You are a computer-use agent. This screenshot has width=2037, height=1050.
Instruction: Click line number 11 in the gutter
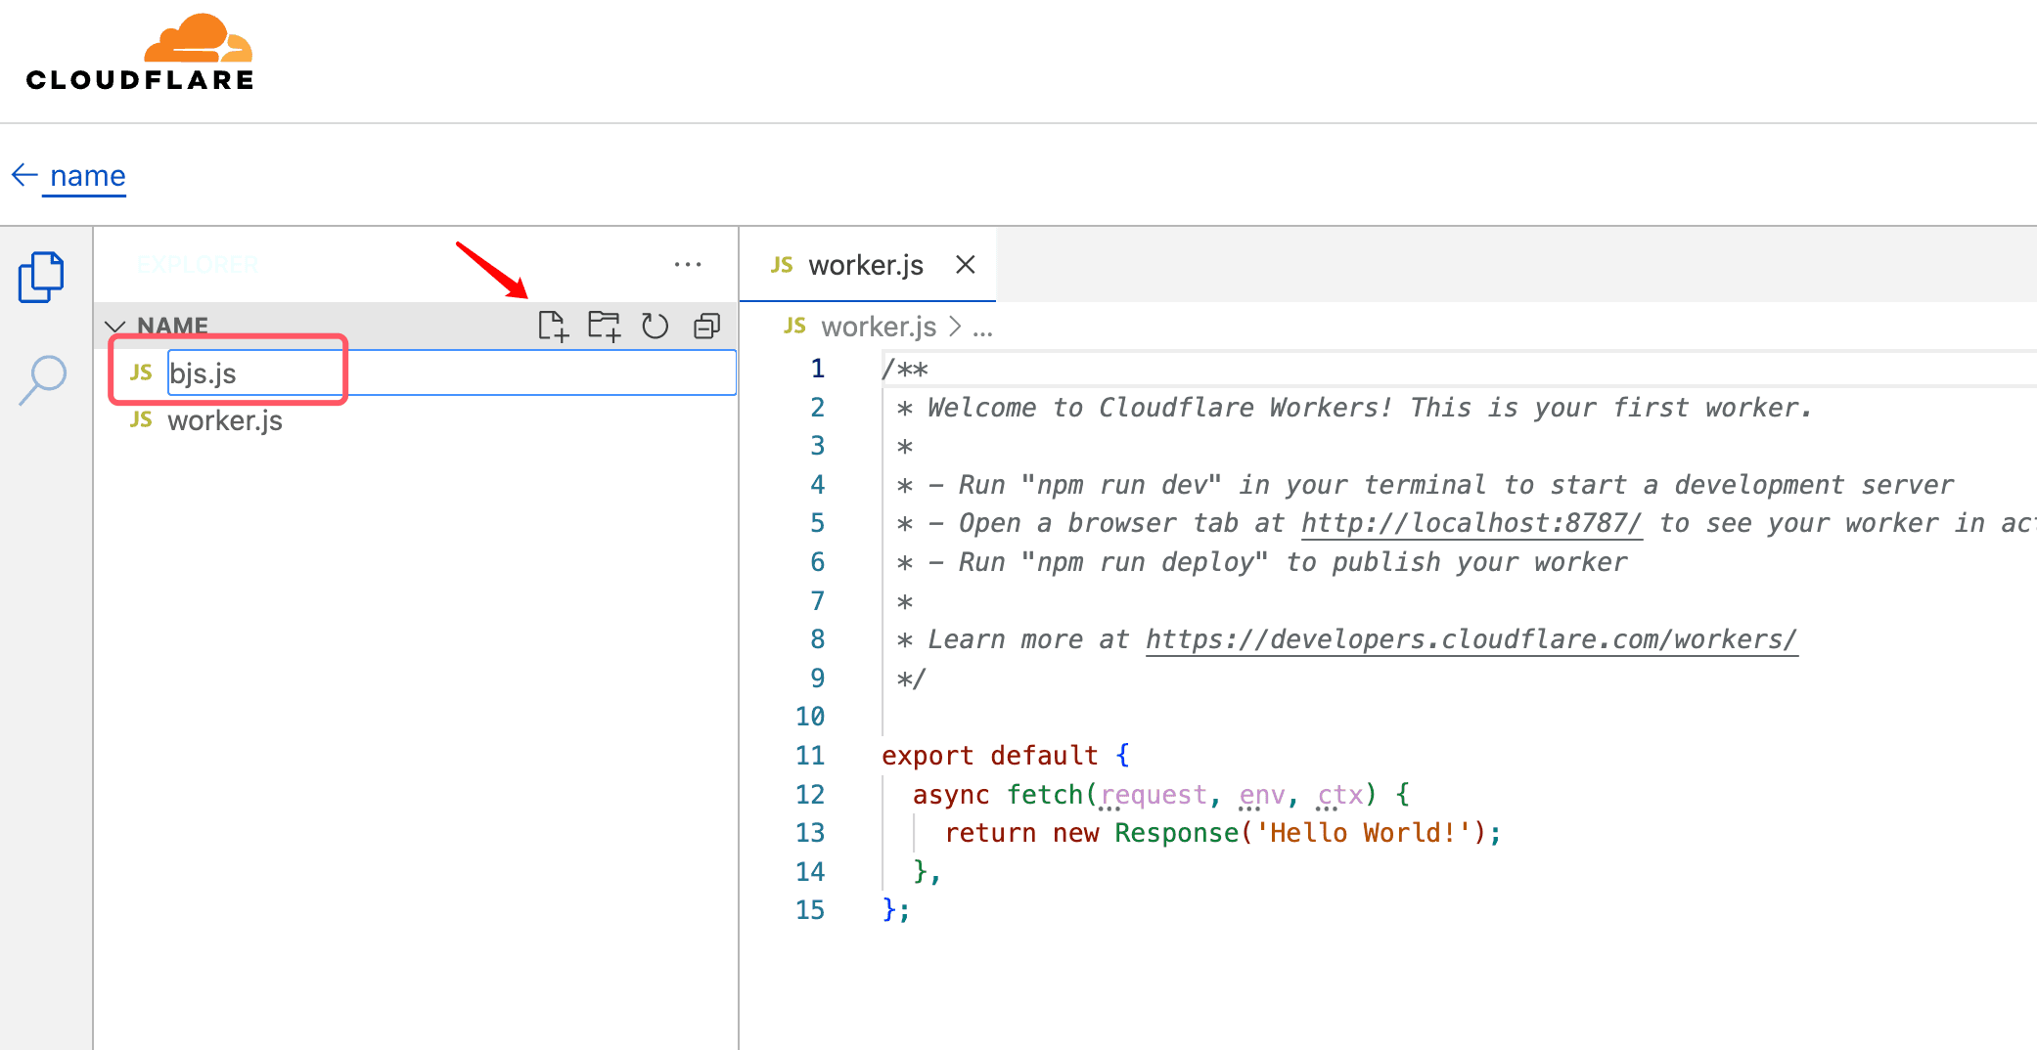[x=810, y=756]
